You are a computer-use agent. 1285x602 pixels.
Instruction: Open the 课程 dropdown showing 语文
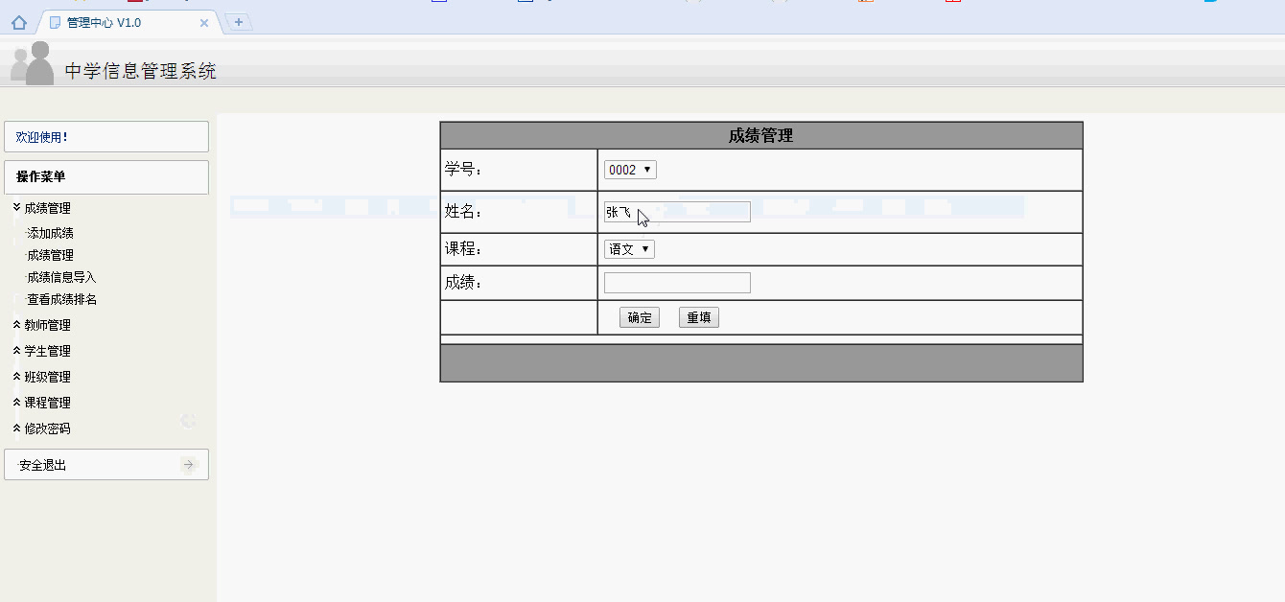pyautogui.click(x=628, y=248)
